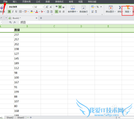This screenshot has width=134, height=119.
Task: Center text horizontally
Action: point(60,11)
